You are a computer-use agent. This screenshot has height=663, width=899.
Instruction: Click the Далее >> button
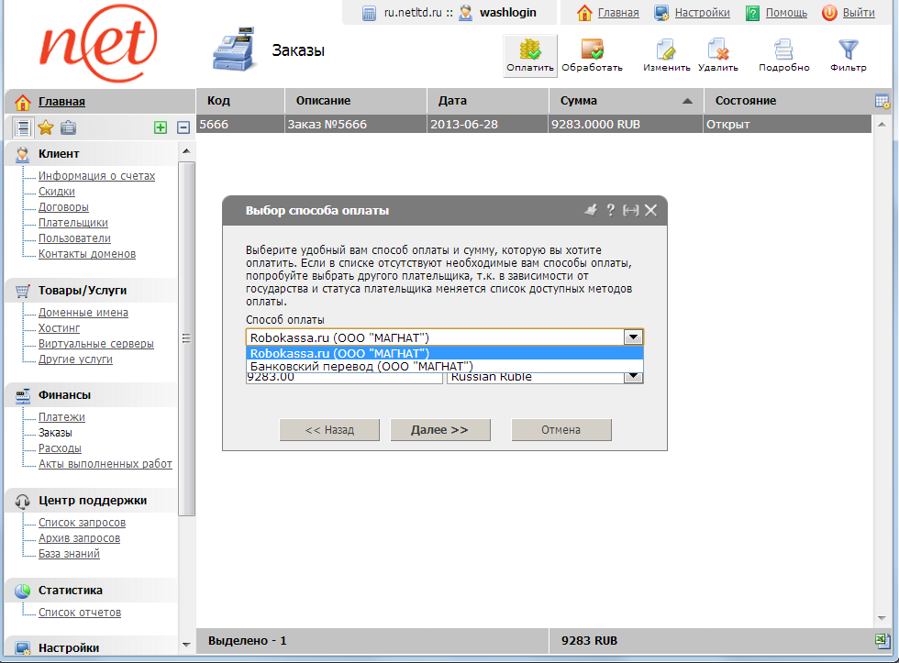[439, 429]
